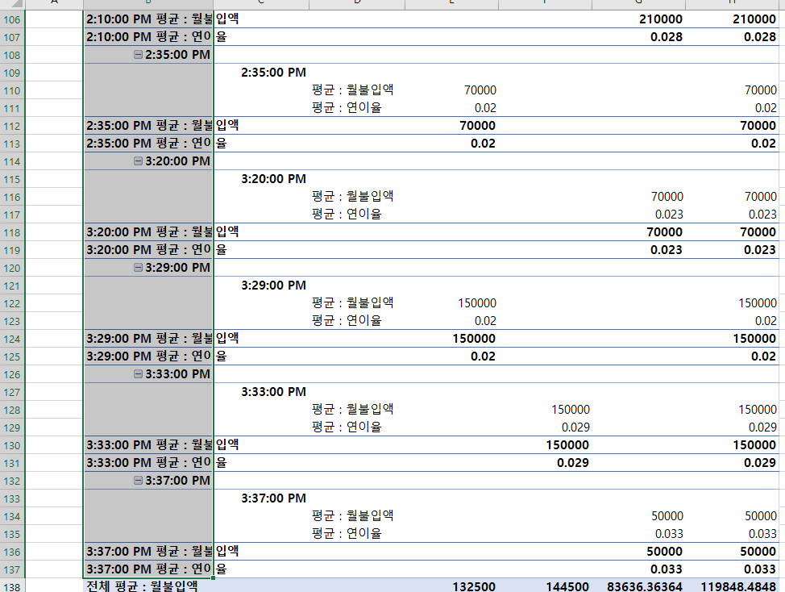Viewport: 785px width, 592px height.
Task: Collapse the 3:20:00 PM group
Action: [137, 161]
